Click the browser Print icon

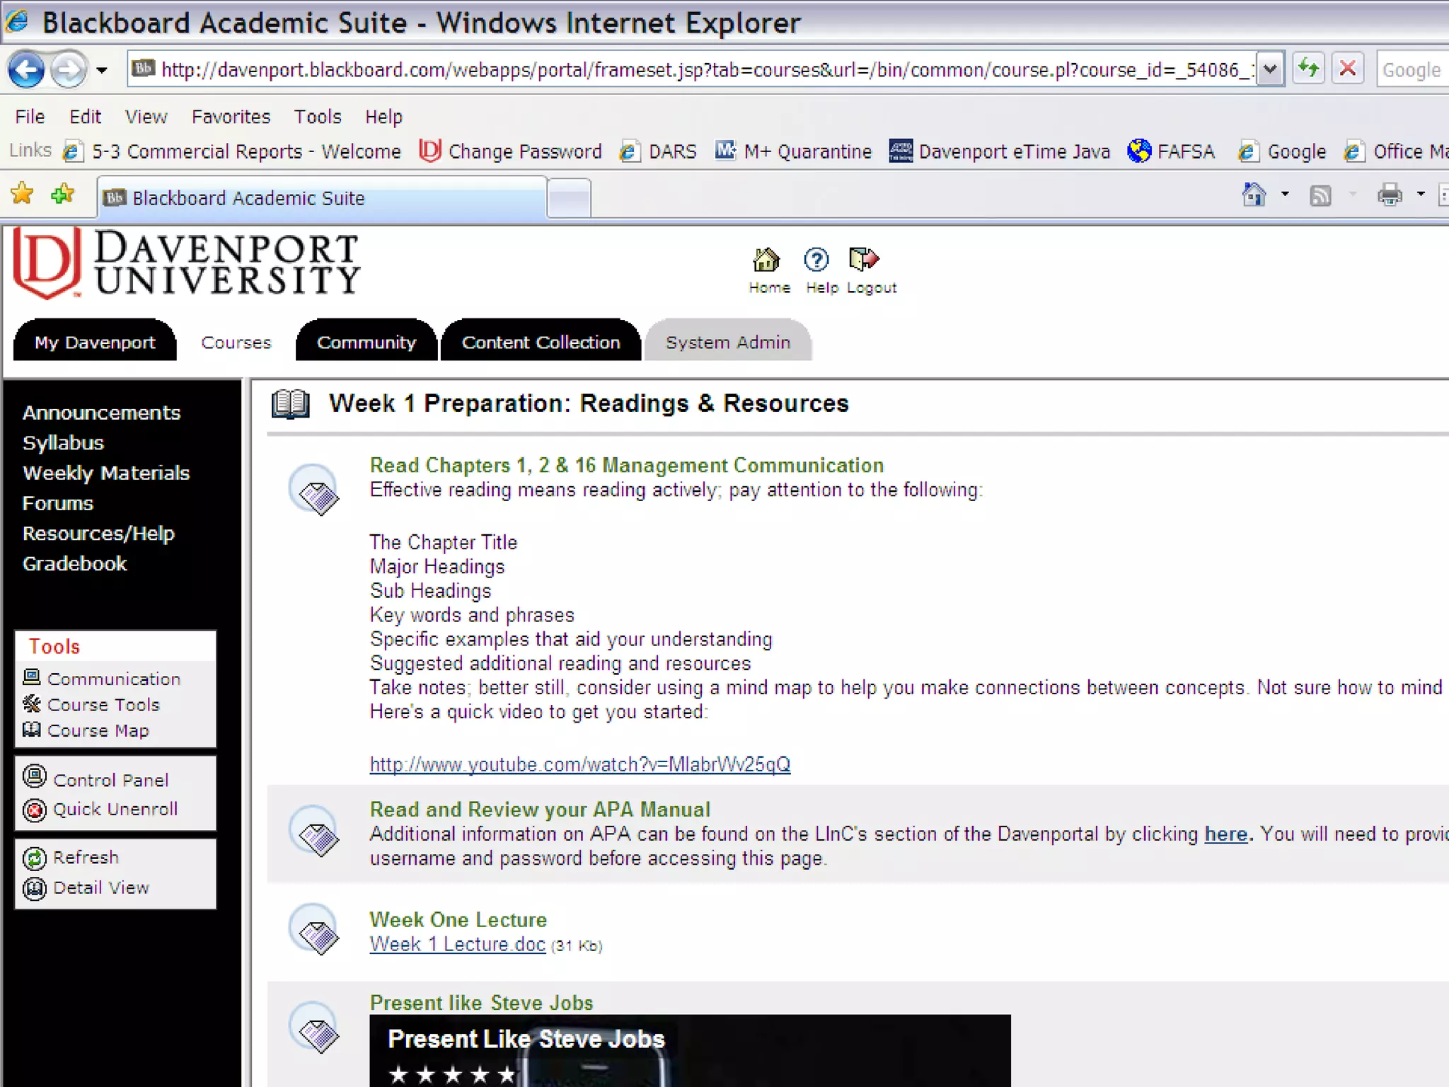1390,195
